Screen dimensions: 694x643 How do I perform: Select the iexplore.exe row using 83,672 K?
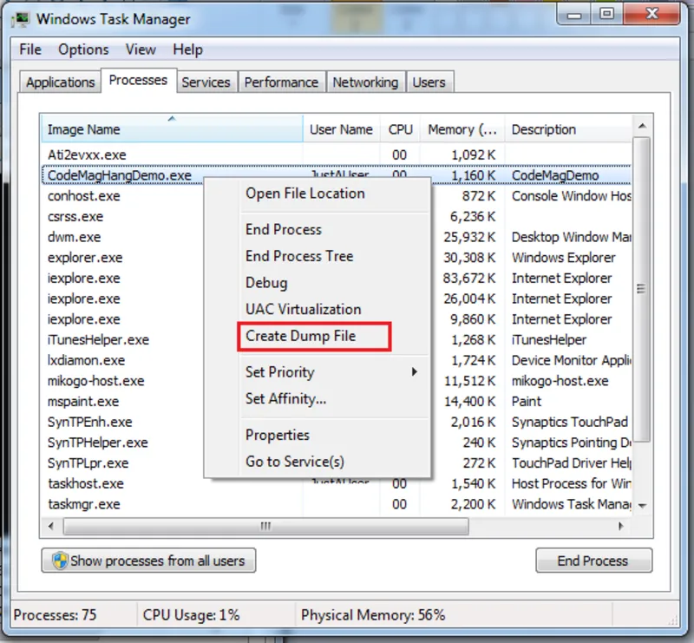83,278
